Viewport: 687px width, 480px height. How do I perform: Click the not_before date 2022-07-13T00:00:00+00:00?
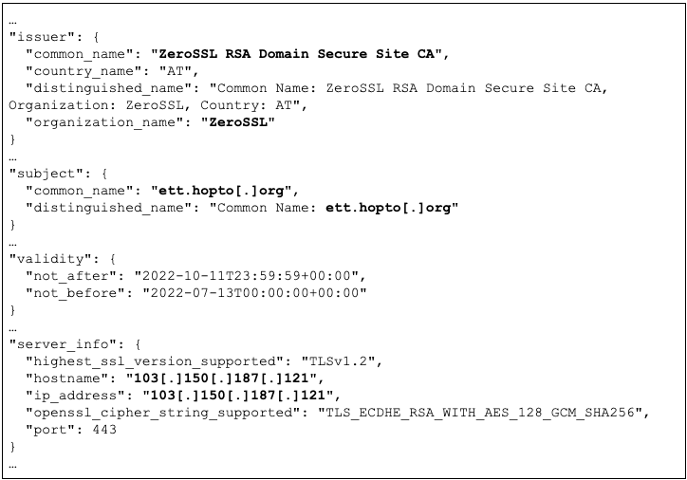(253, 292)
